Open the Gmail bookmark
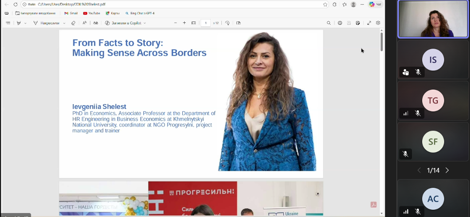This screenshot has height=217, width=470. (x=71, y=13)
